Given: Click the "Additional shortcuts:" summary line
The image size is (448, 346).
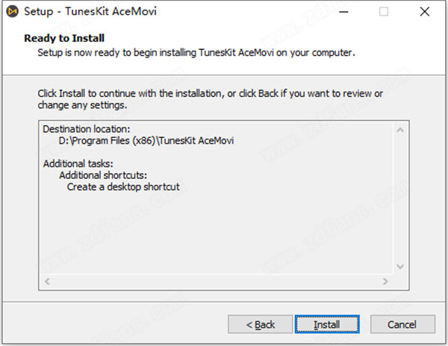Looking at the screenshot, I should pyautogui.click(x=102, y=174).
